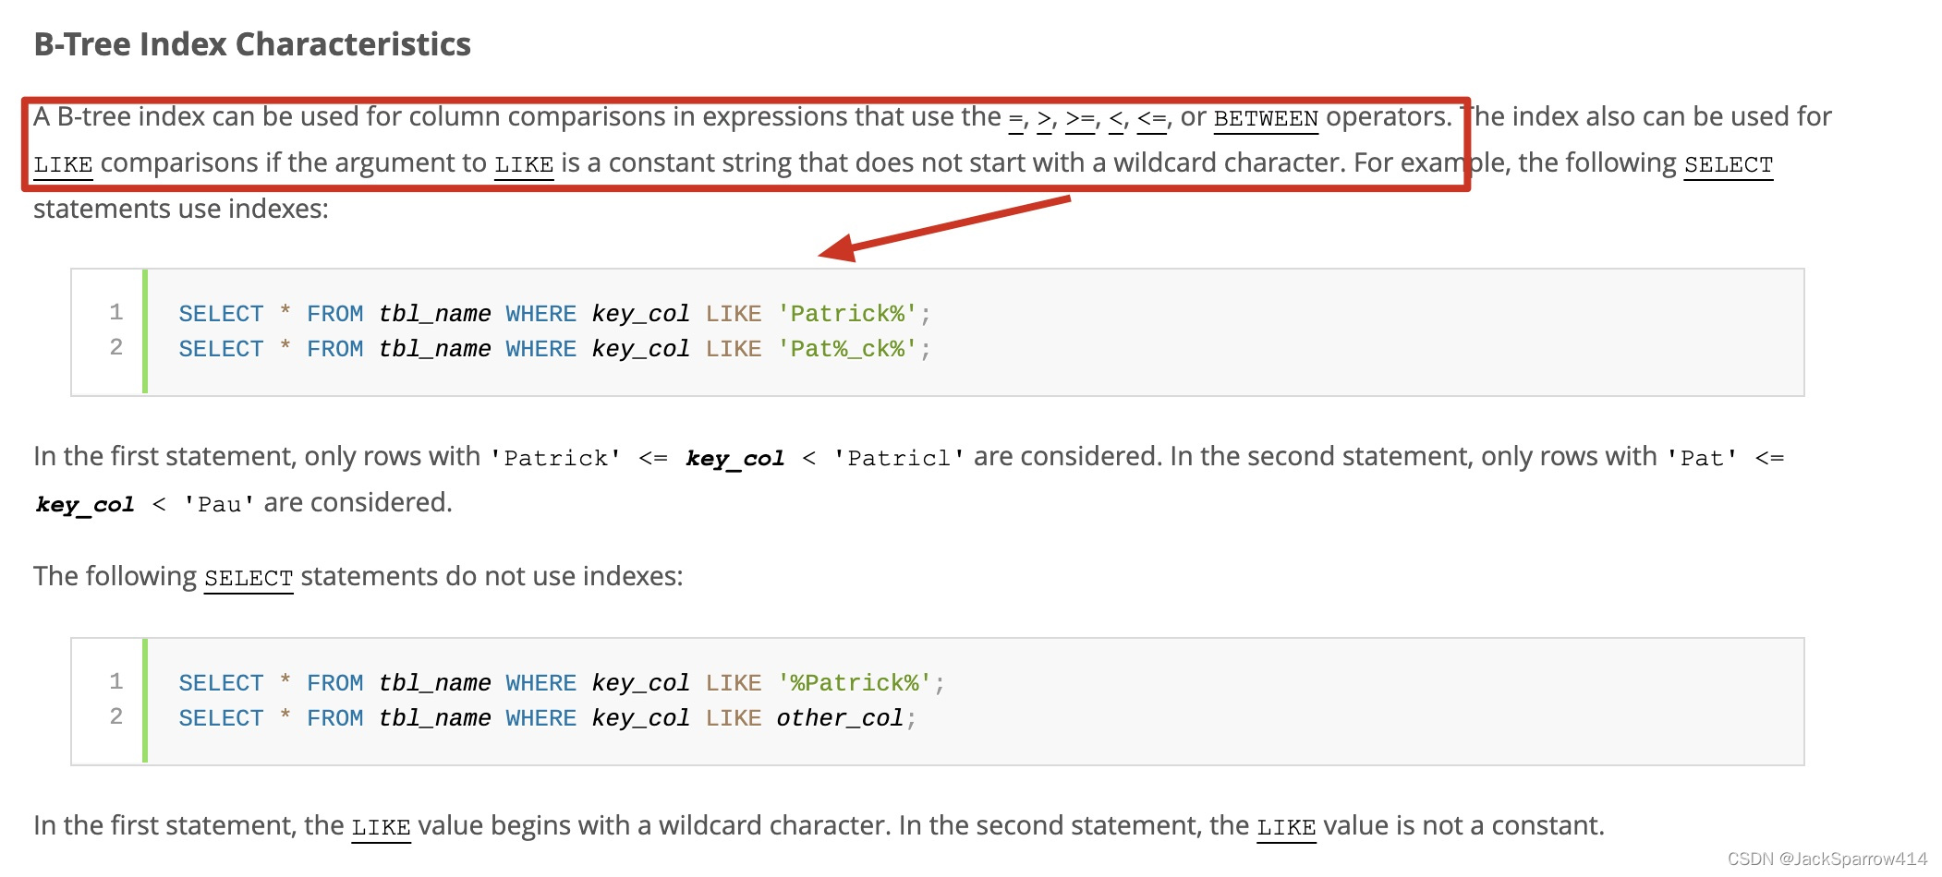This screenshot has height=877, width=1942.
Task: Open the underlined > operator link
Action: click(1045, 118)
